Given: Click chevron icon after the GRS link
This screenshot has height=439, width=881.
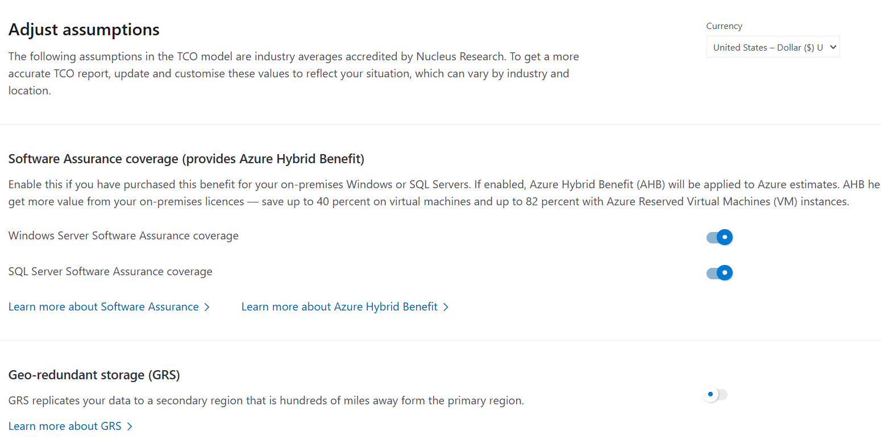Looking at the screenshot, I should tap(130, 426).
